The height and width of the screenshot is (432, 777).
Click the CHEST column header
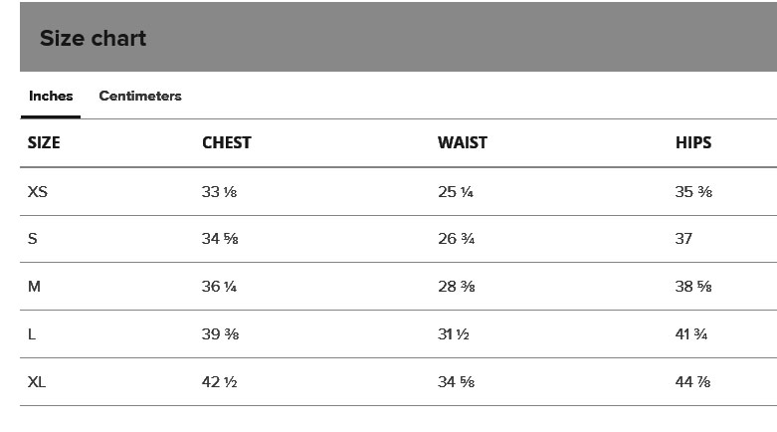(227, 143)
